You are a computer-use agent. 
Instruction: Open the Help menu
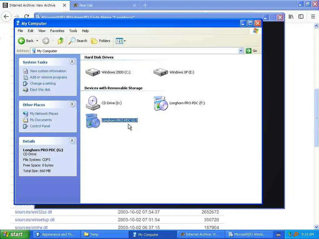pos(85,31)
